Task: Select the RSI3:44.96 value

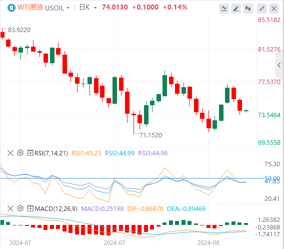Action: click(x=153, y=153)
